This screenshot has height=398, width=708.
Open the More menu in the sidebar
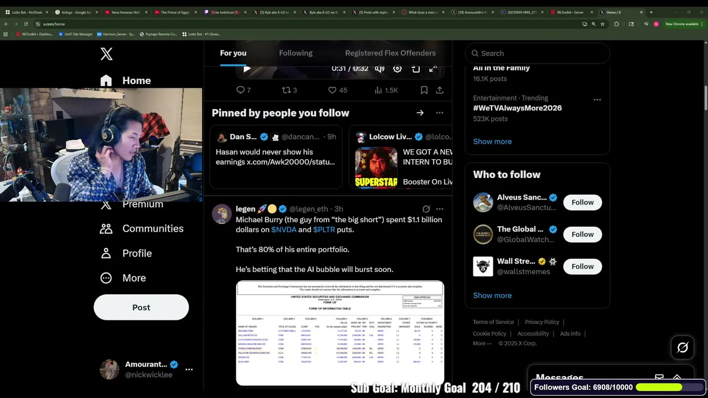(123, 278)
